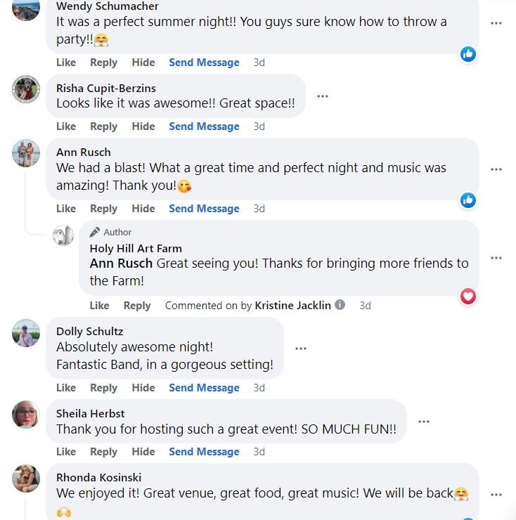Open three-dot menu on Ann Rusch's comment

(x=496, y=169)
